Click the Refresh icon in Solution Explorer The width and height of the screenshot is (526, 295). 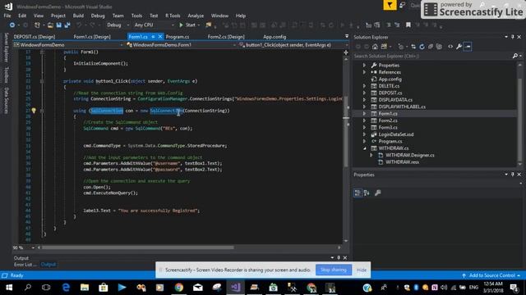[x=422, y=47]
